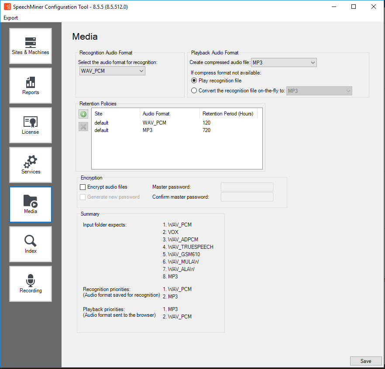The width and height of the screenshot is (385, 369).
Task: Select Play recognition file option
Action: coord(194,81)
